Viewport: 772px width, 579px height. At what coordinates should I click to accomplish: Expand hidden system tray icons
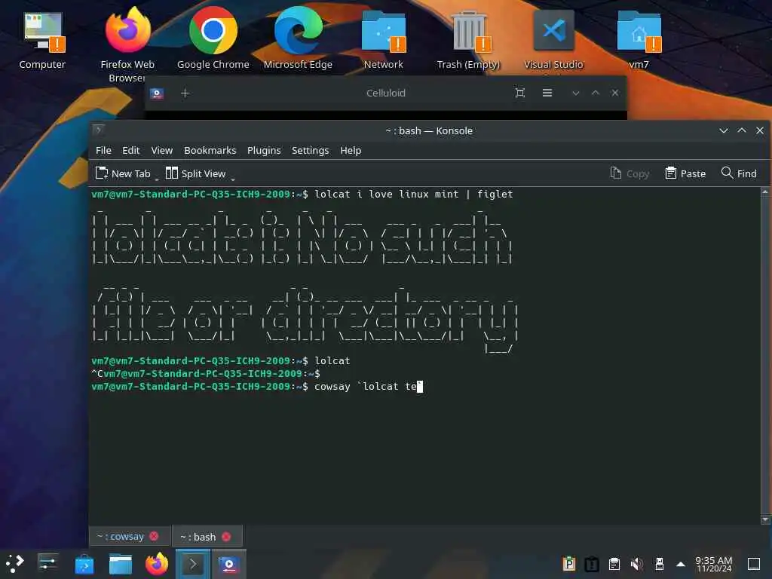tap(681, 564)
